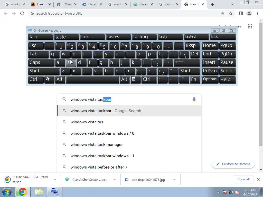Click the Action Center flag tray icon
This screenshot has width=263, height=197.
coord(224,192)
